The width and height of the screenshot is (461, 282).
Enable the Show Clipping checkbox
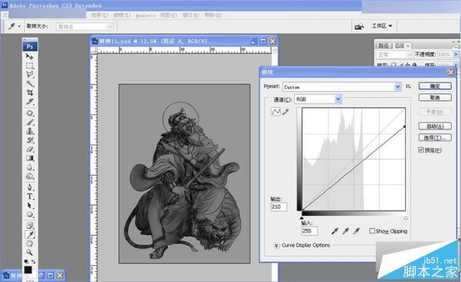372,231
